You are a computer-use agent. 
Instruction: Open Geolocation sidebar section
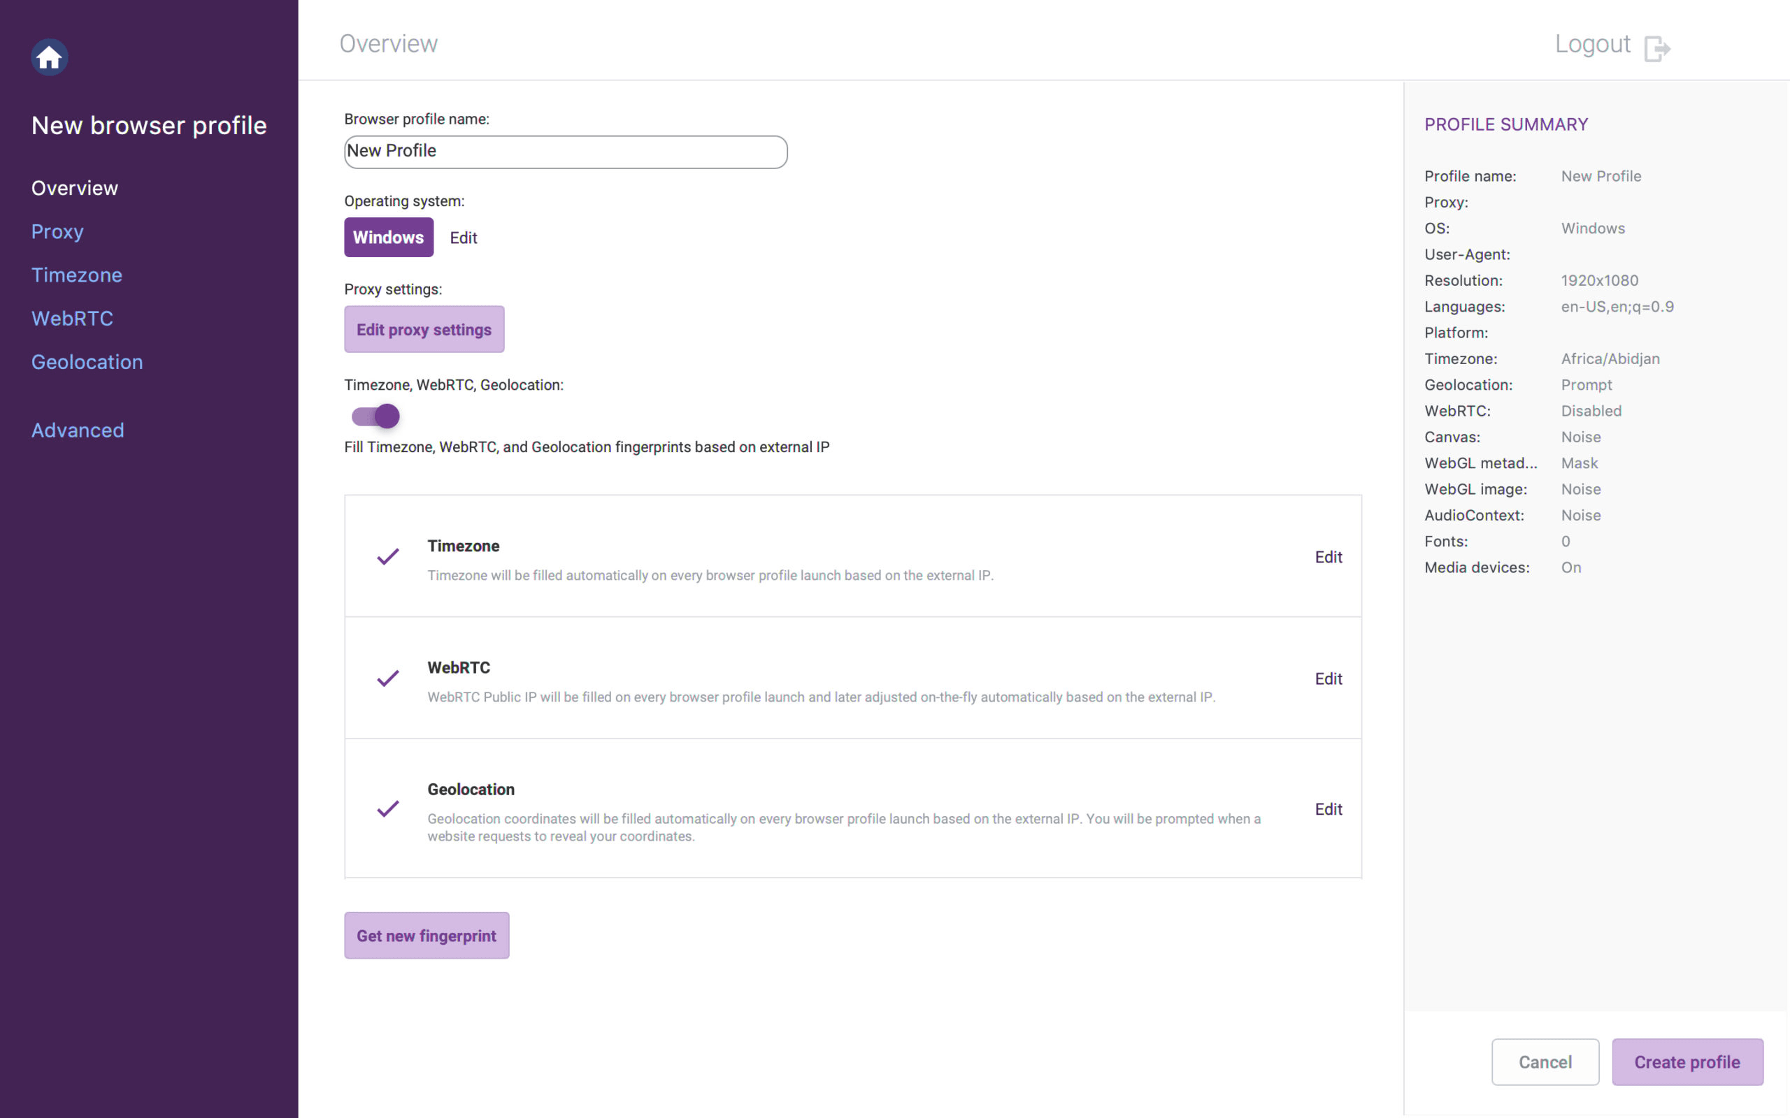tap(87, 363)
